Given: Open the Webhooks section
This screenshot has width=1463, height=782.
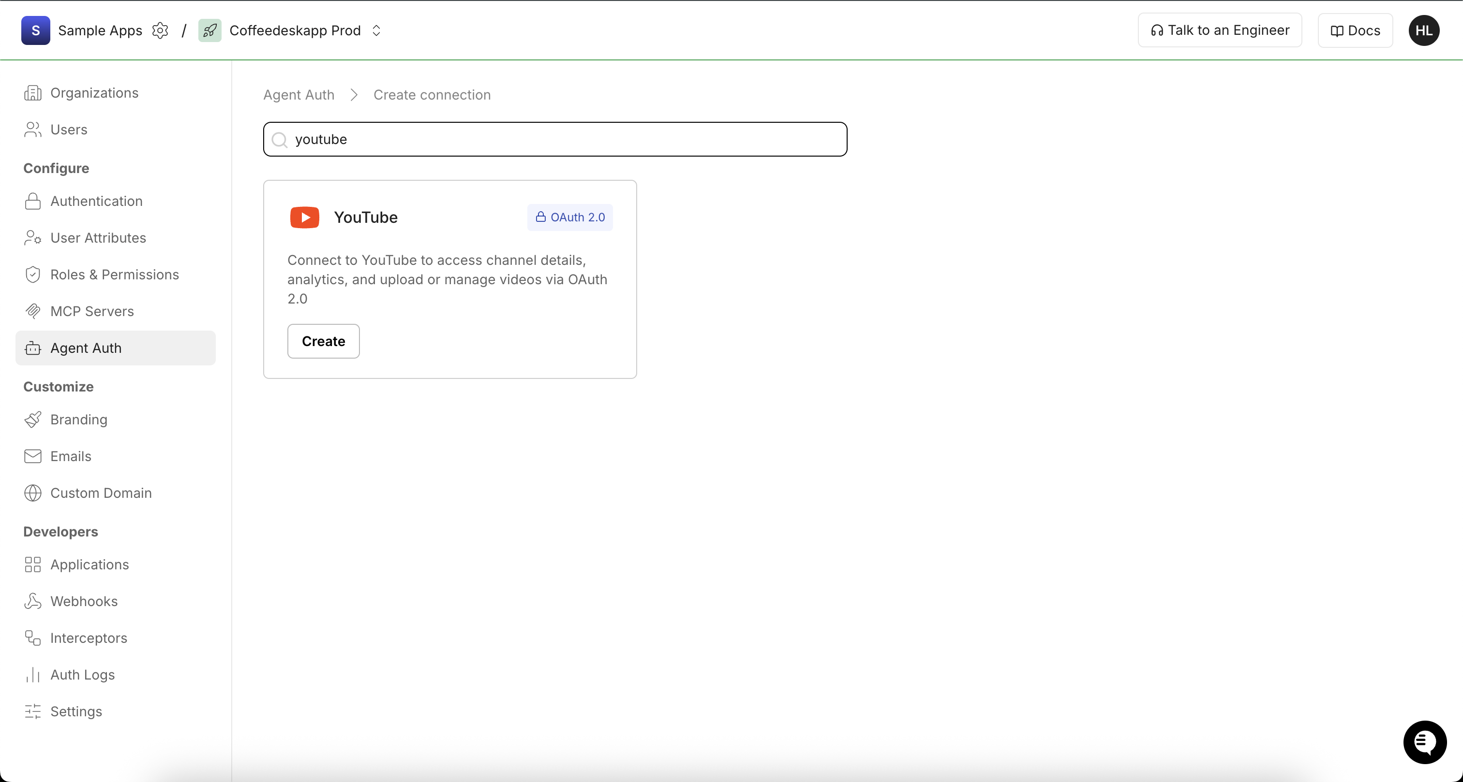Looking at the screenshot, I should pos(84,601).
